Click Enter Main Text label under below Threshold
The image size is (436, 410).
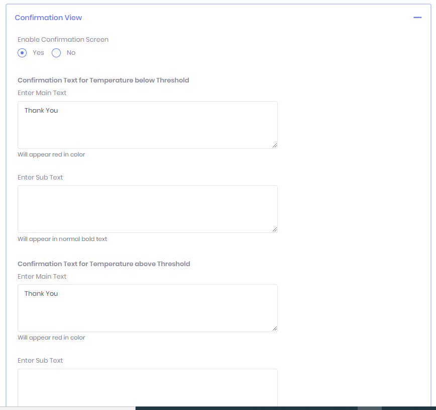pos(42,93)
